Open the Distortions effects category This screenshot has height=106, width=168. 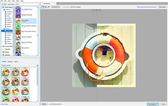point(10,33)
